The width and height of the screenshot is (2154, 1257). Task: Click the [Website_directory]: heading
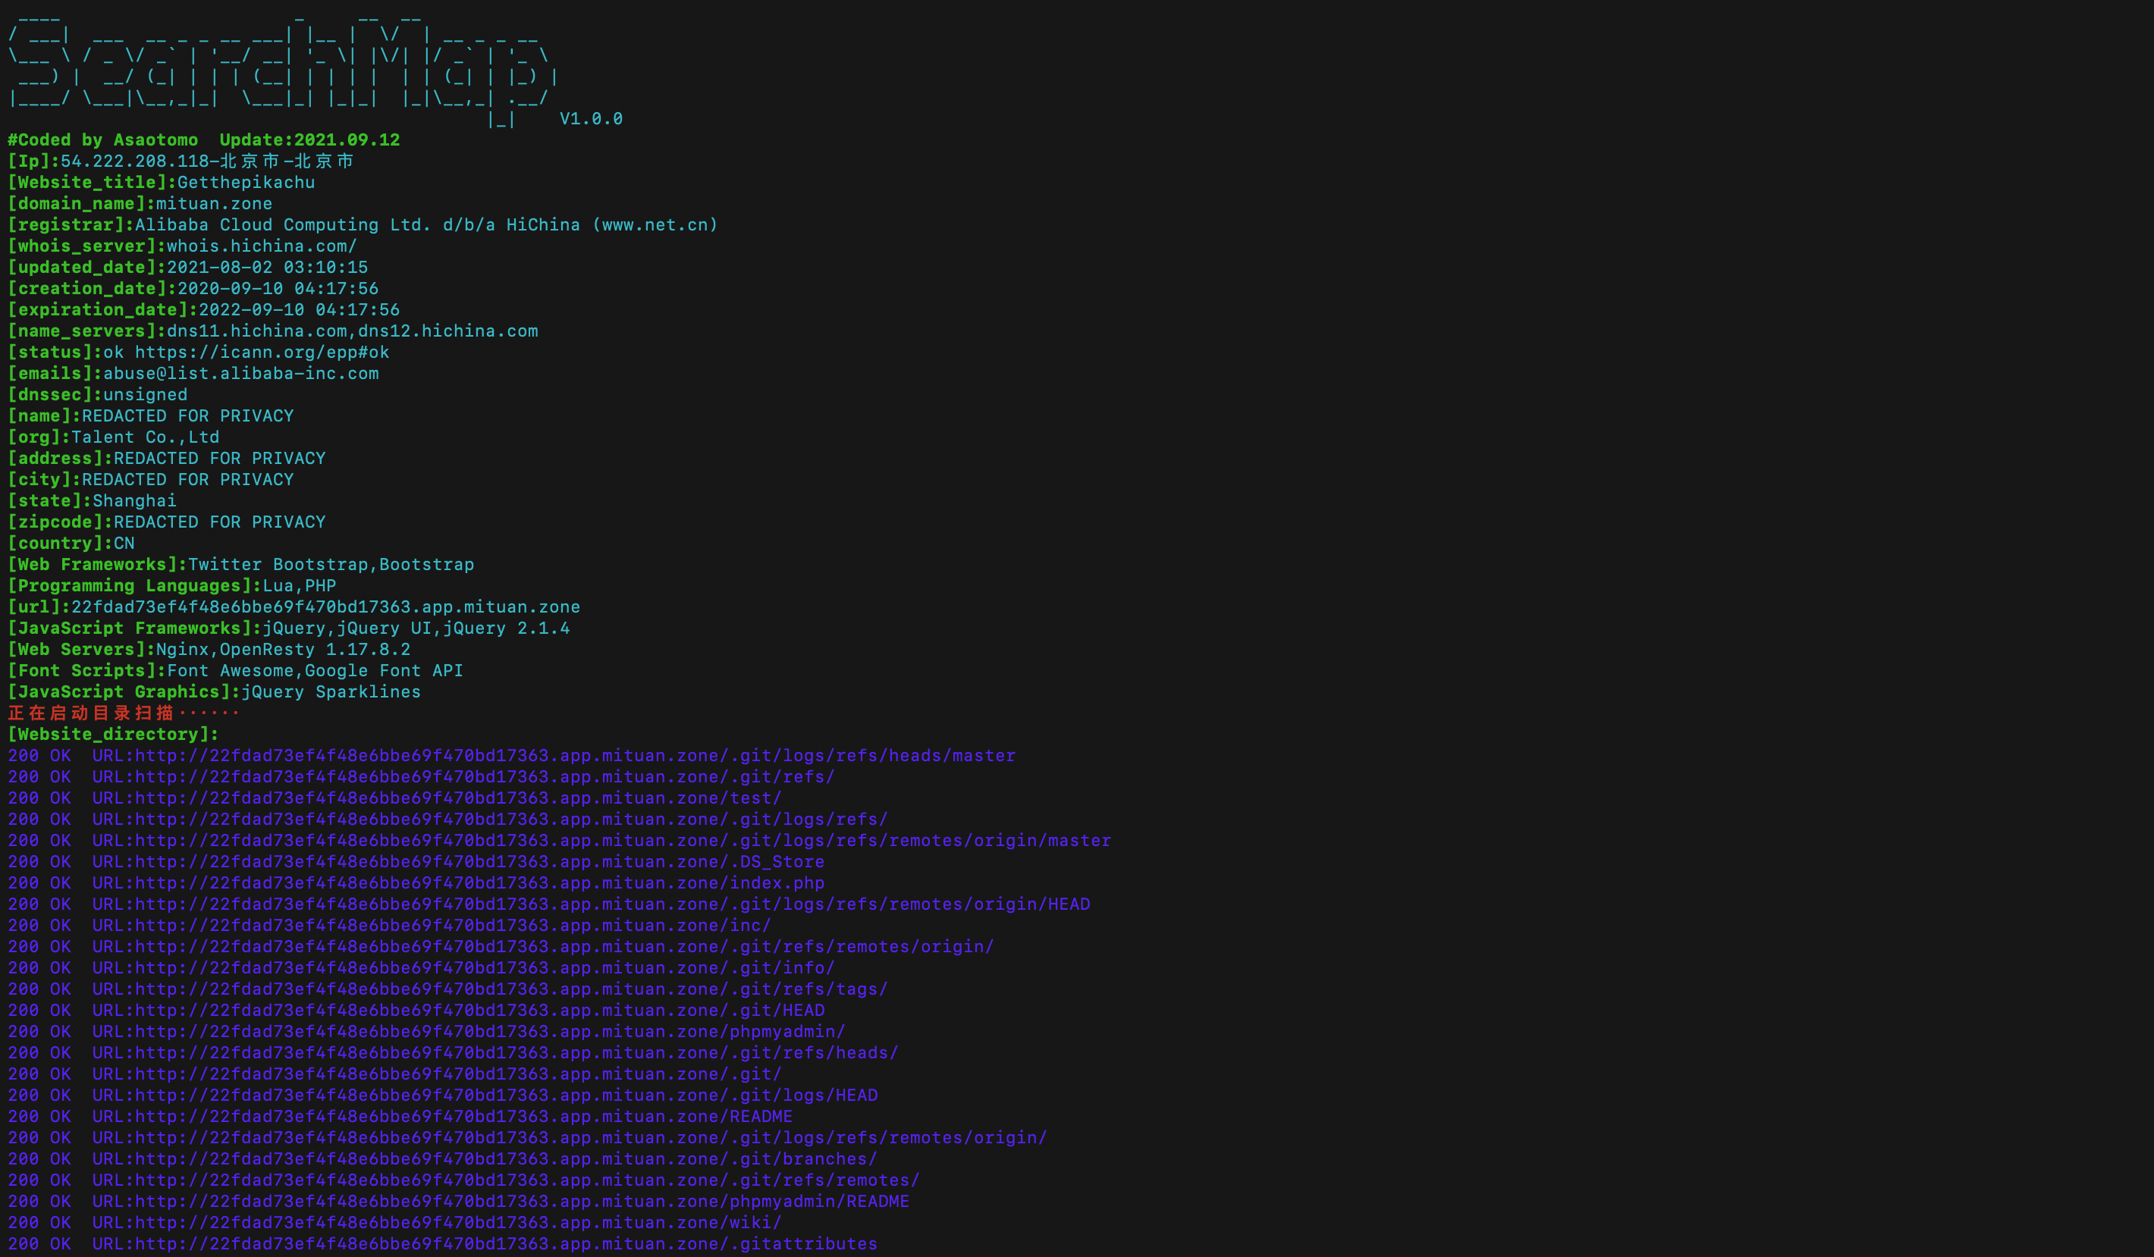113,734
